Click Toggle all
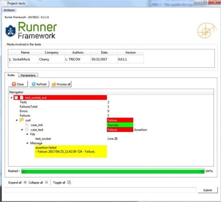Screen dimensions: 221x202 tap(59, 182)
